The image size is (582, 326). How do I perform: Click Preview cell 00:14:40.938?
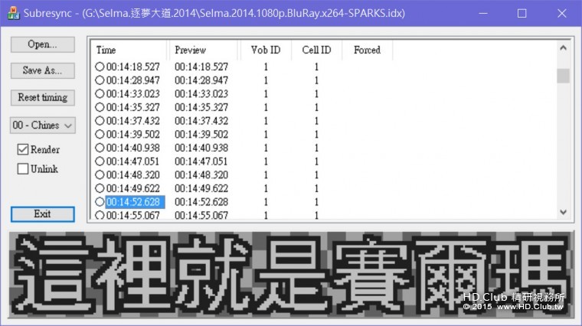[x=201, y=148]
